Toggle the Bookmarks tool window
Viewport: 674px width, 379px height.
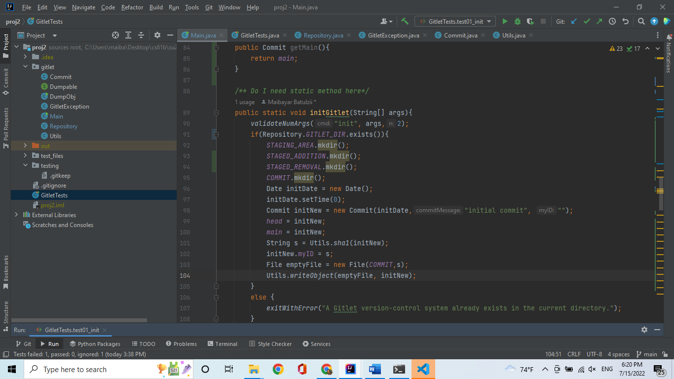[x=6, y=269]
